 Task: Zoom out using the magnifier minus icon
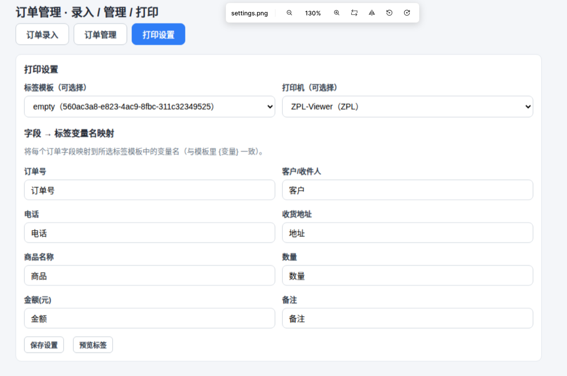[x=289, y=13]
